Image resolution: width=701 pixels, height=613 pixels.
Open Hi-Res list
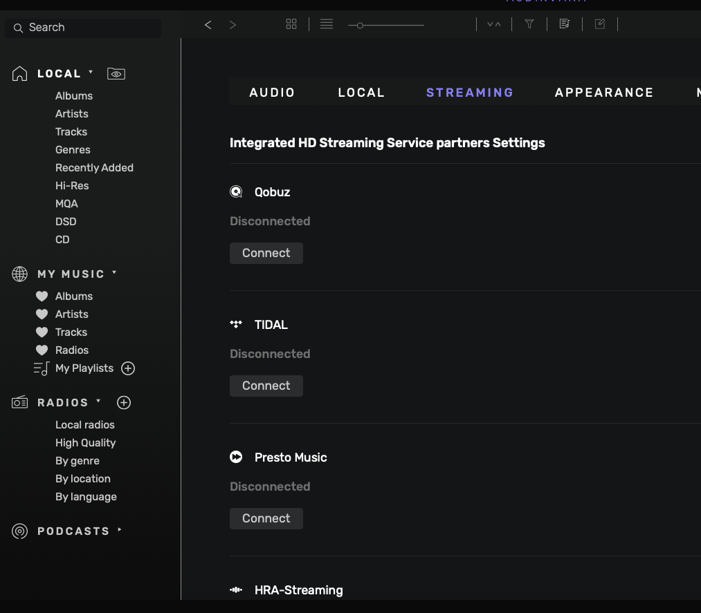pos(72,186)
